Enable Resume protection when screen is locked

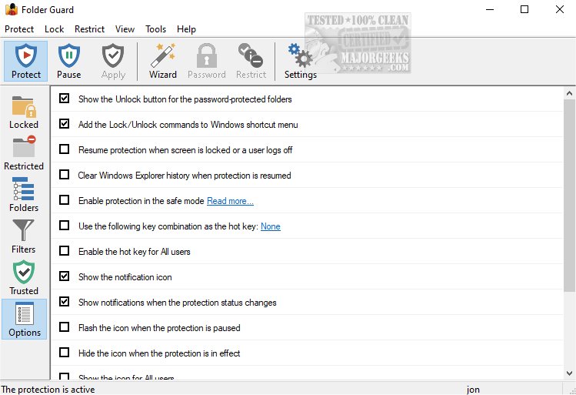click(x=65, y=149)
